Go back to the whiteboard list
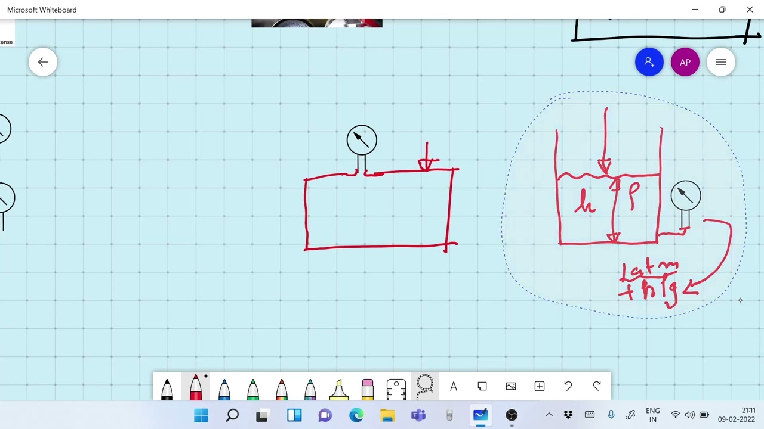Image resolution: width=764 pixels, height=429 pixels. point(43,62)
